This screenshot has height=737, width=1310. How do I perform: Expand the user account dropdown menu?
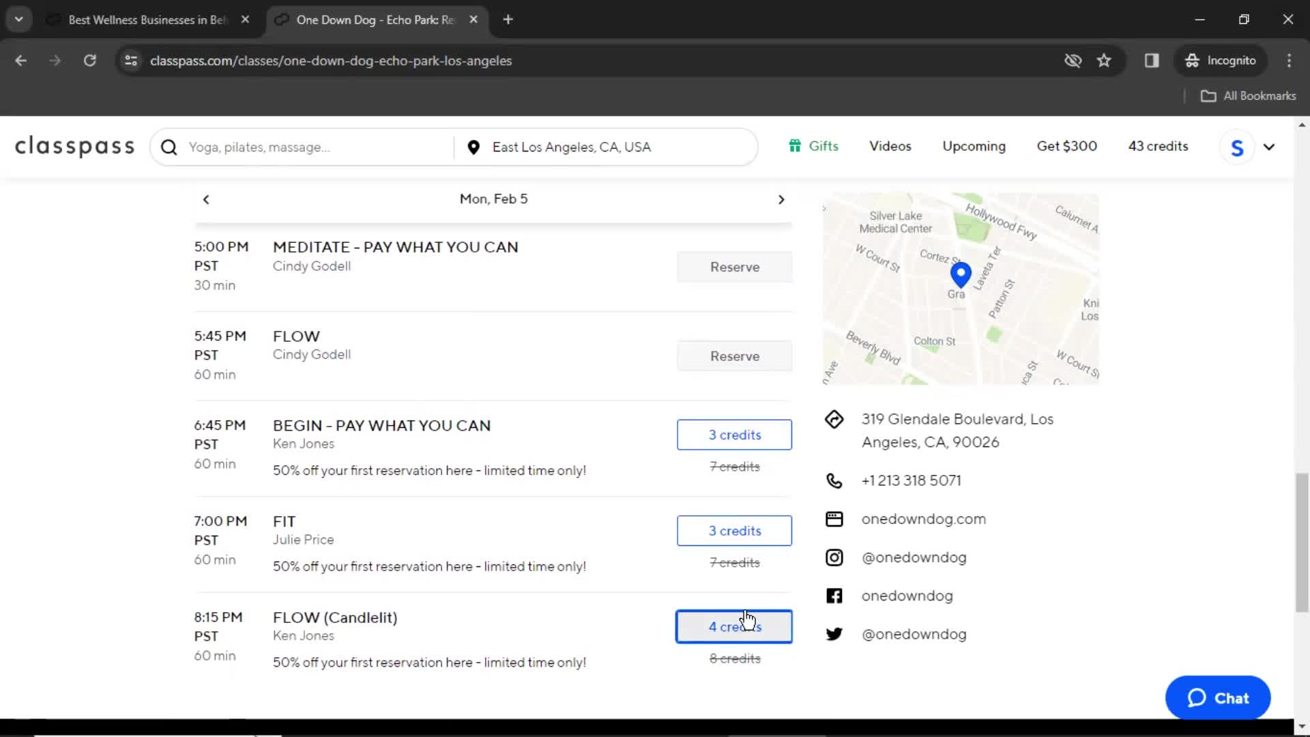[x=1268, y=147]
